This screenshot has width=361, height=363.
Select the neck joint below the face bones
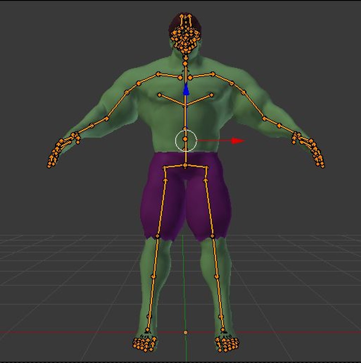185,64
